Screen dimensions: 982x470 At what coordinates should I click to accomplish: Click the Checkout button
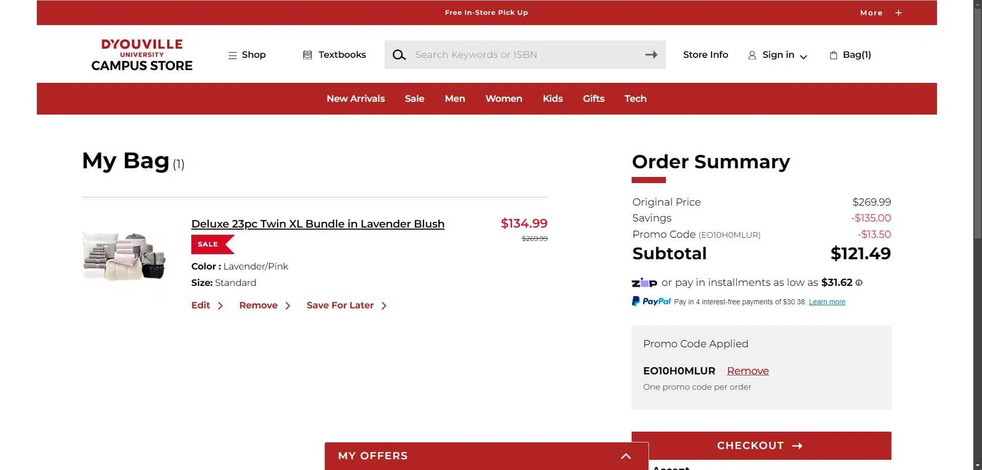click(x=761, y=445)
